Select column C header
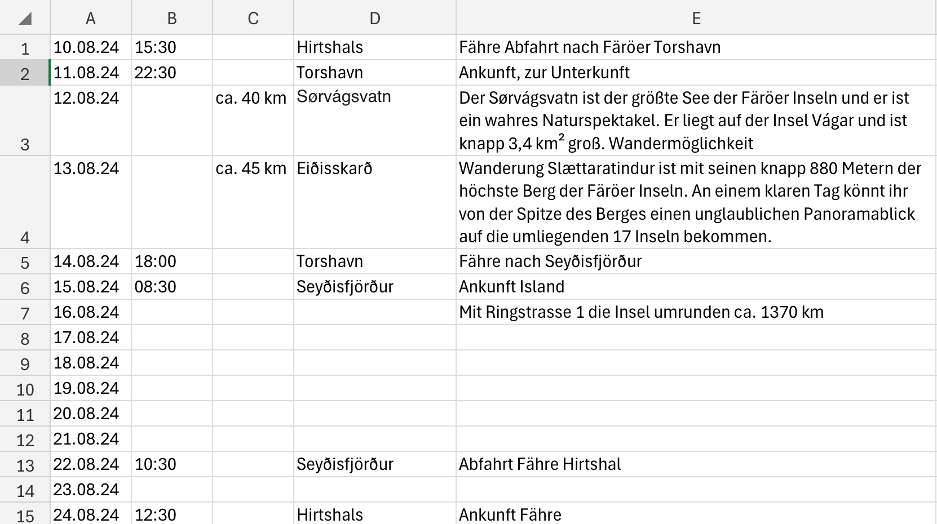Screen dimensions: 937x524 tap(253, 18)
